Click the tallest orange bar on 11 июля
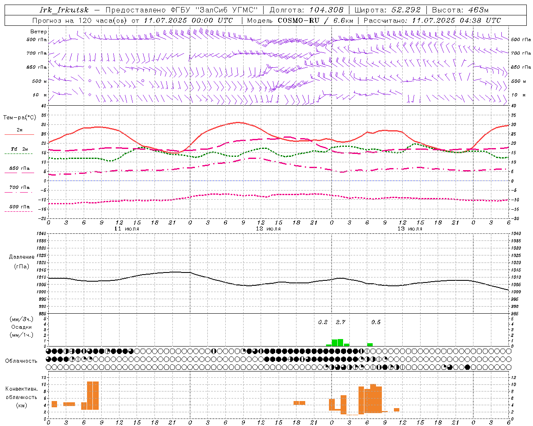Viewport: 533px width, 426px height. point(93,396)
